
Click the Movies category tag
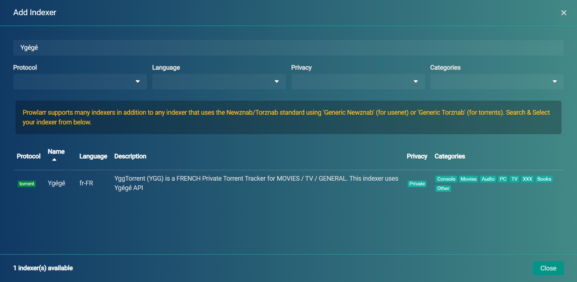(x=468, y=179)
